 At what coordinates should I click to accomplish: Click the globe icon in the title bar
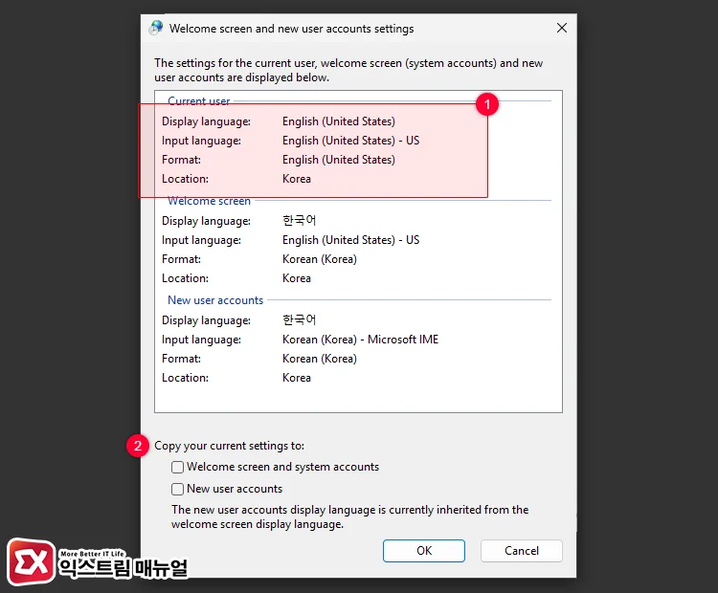[156, 29]
